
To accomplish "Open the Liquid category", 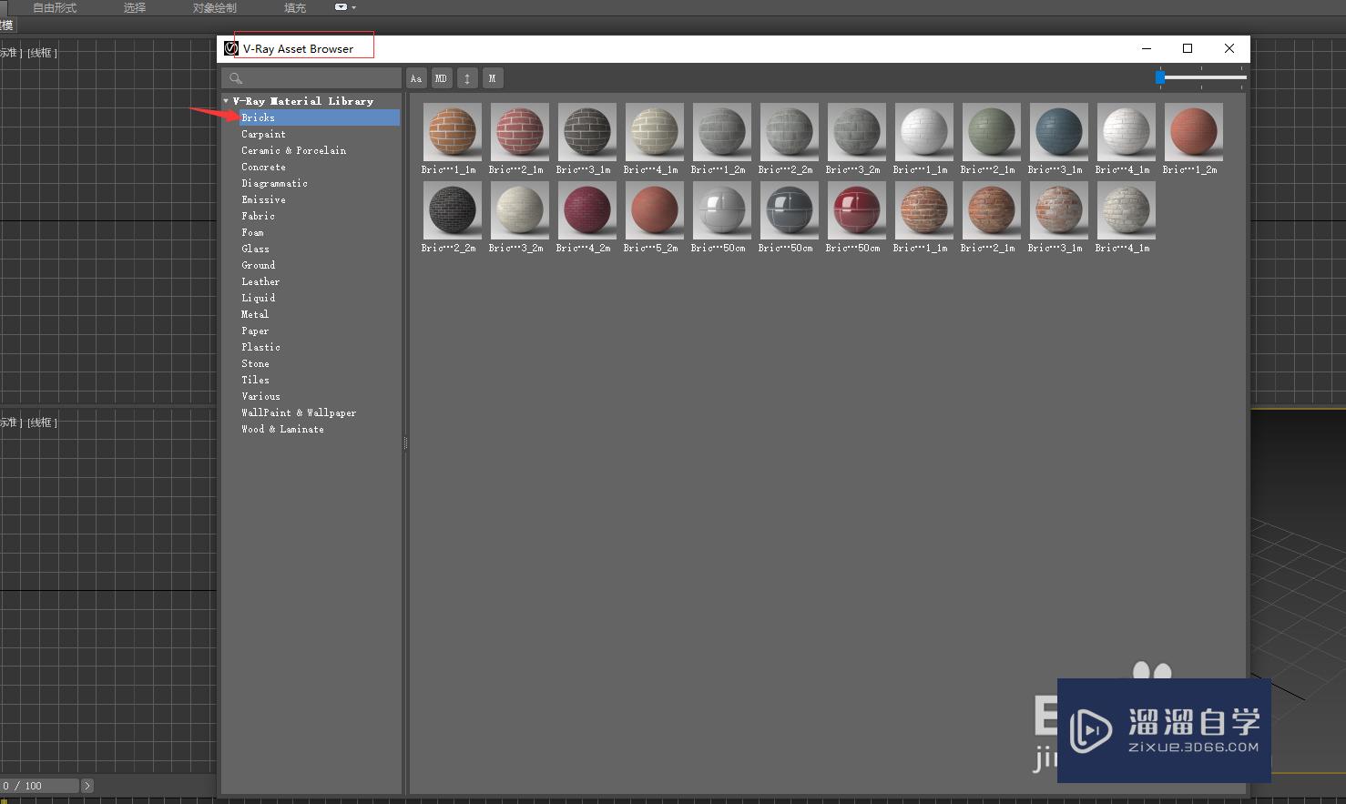I will (x=258, y=298).
